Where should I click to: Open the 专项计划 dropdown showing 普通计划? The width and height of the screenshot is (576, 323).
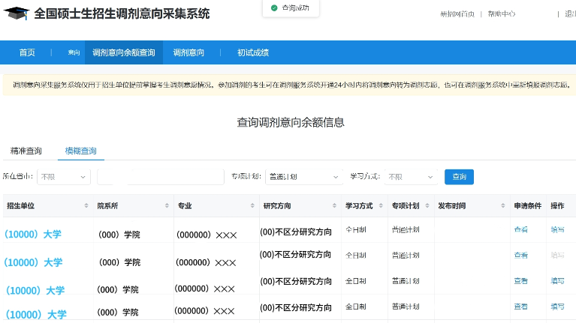(x=304, y=177)
